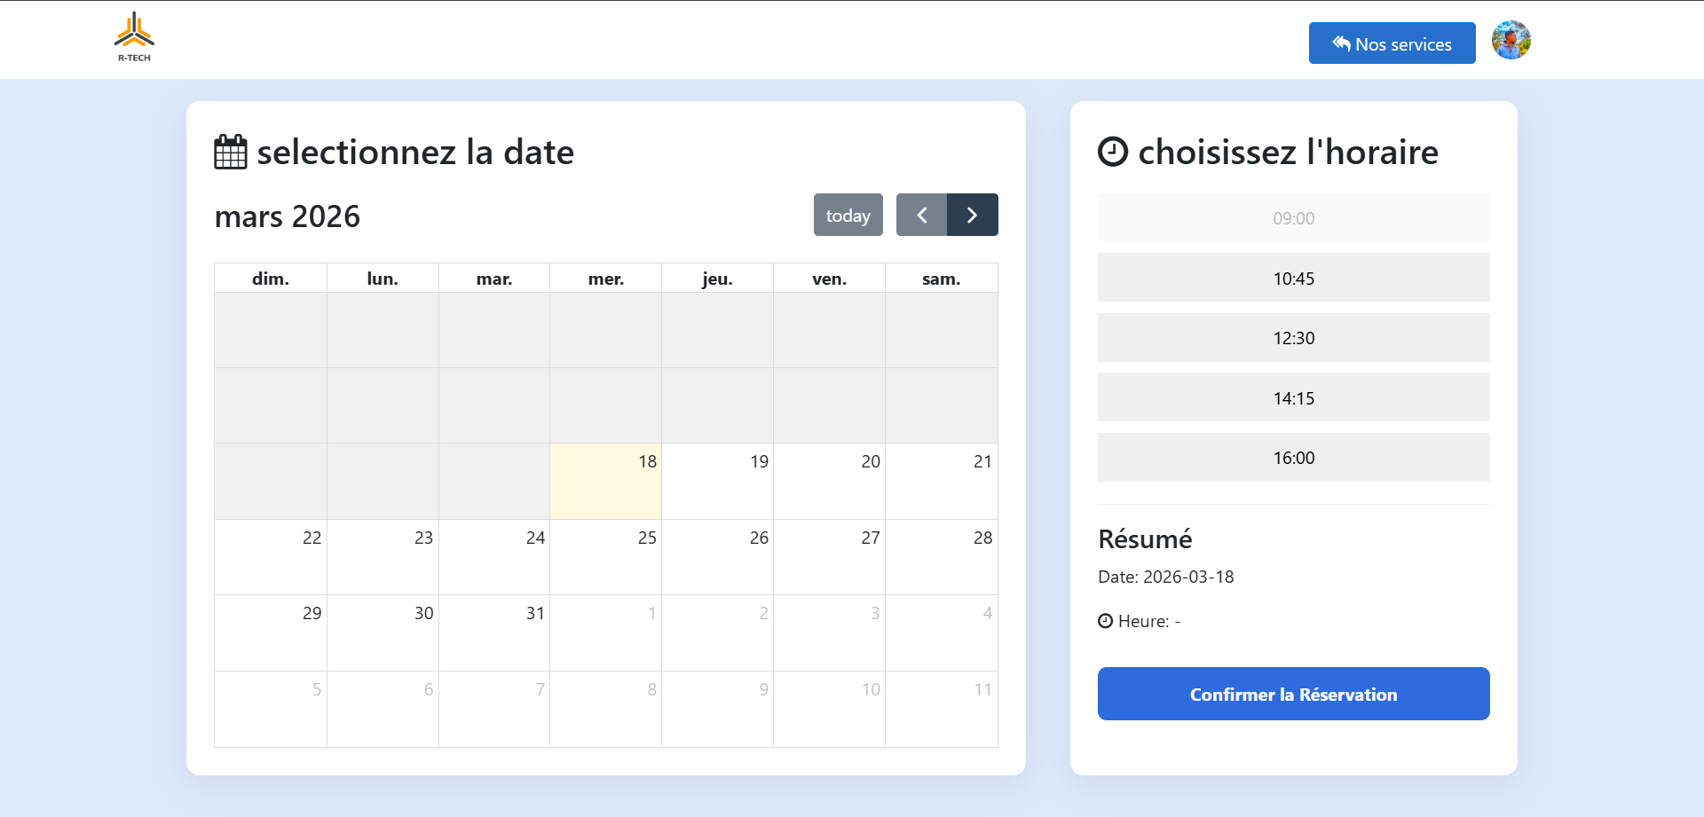Jump to today in calendar
Viewport: 1704px width, 817px height.
click(848, 216)
